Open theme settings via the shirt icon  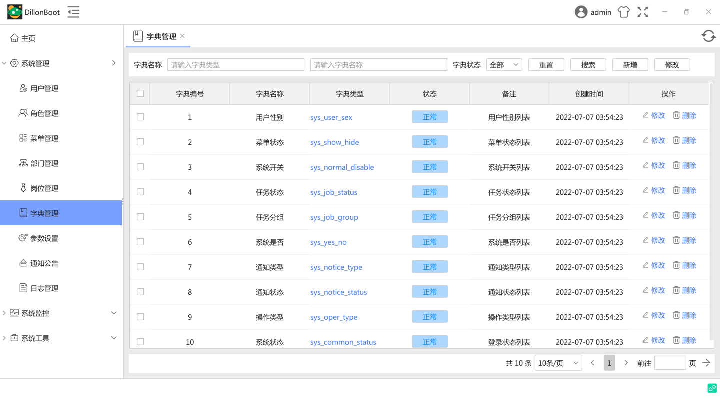(x=623, y=12)
